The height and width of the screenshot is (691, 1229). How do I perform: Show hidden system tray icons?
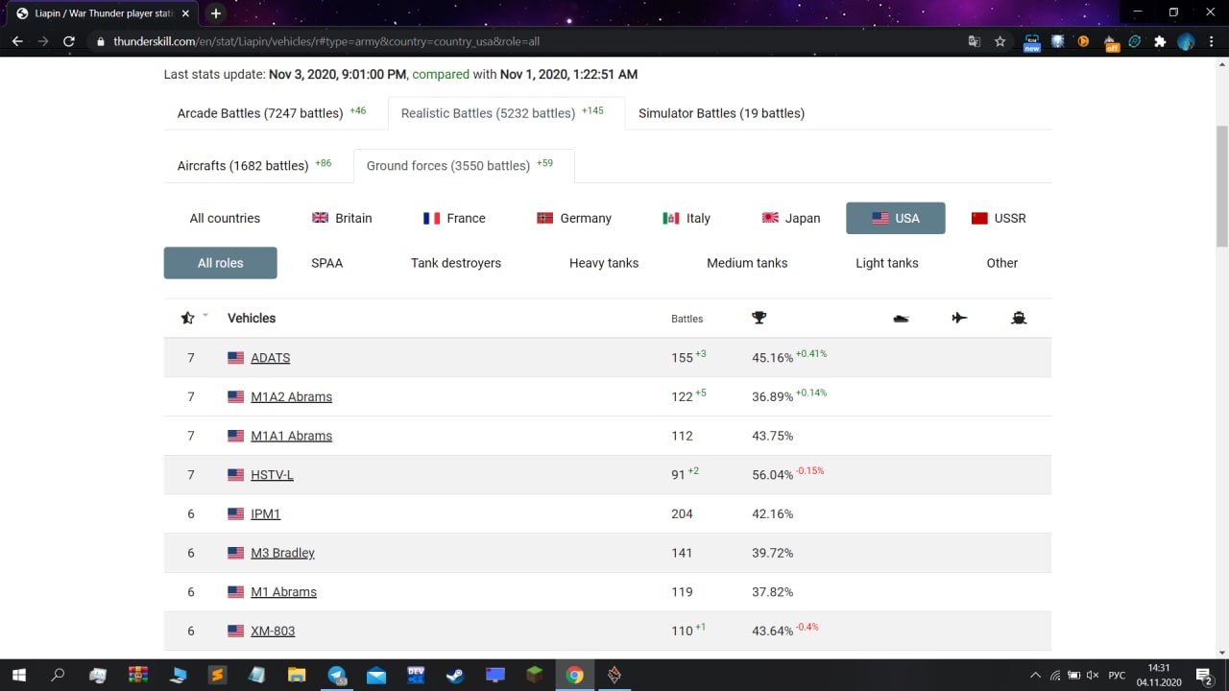tap(1035, 675)
